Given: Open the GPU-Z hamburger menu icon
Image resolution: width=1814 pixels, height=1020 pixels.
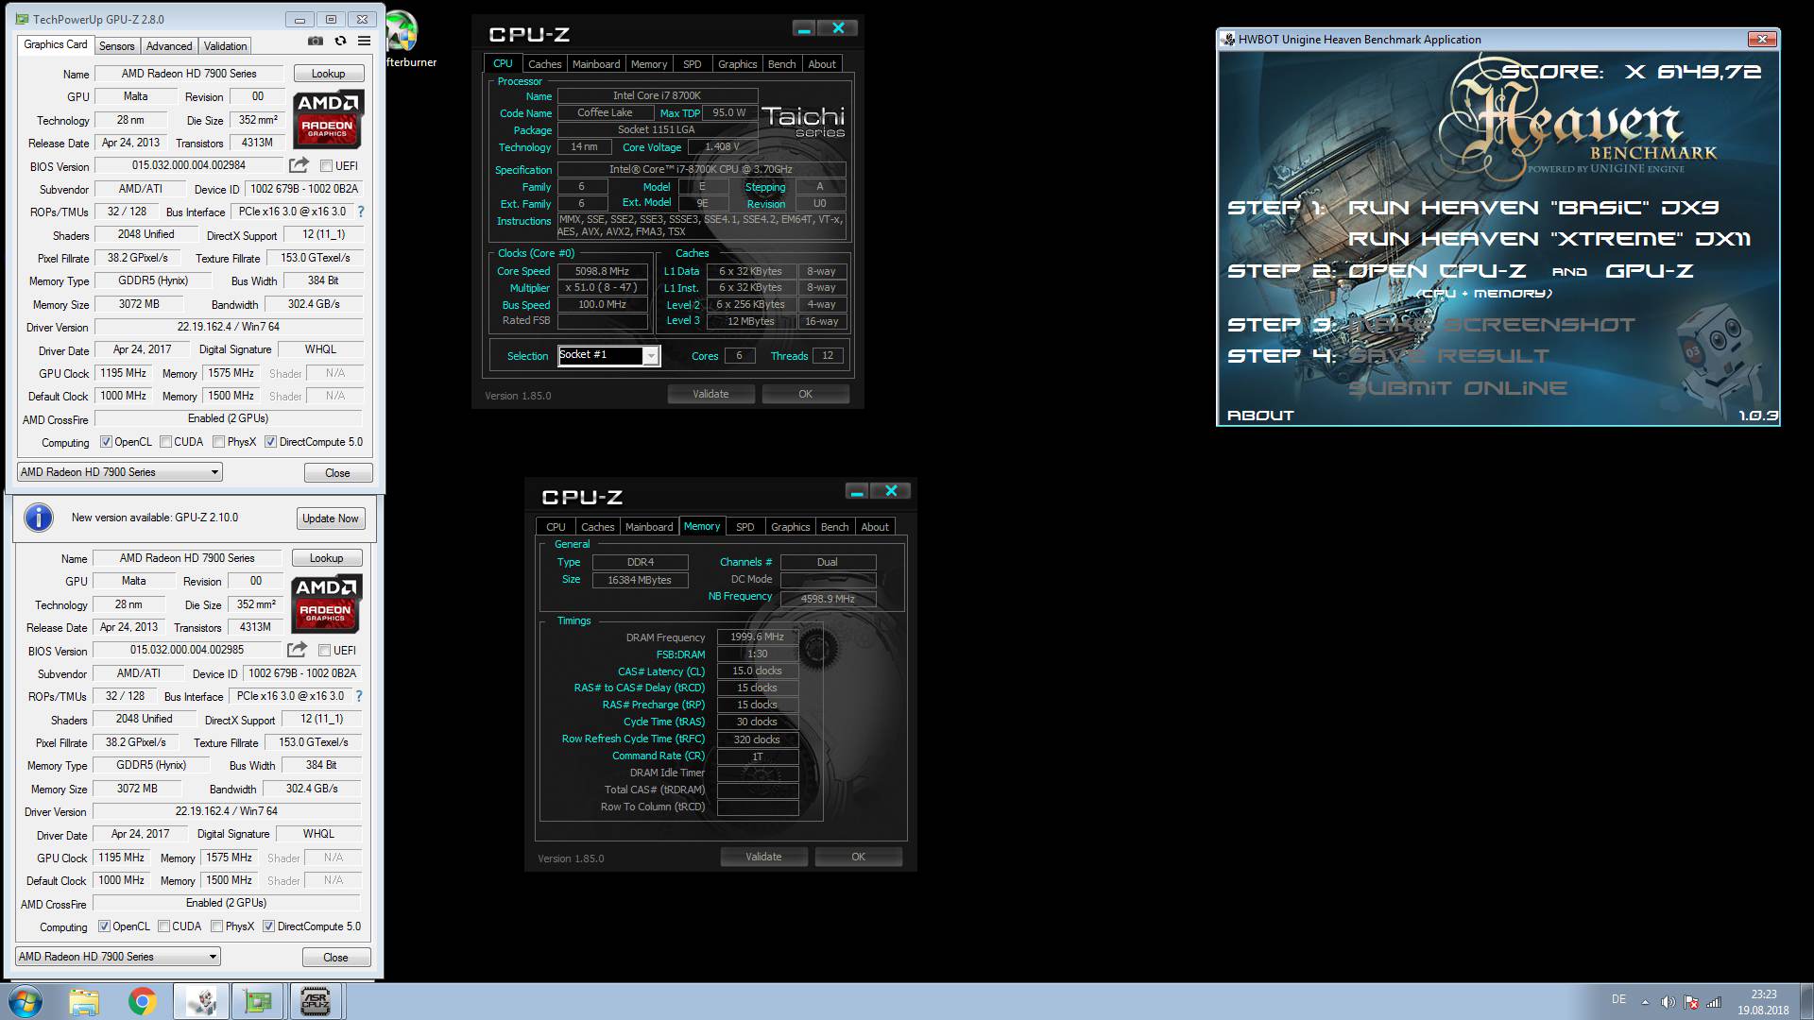Looking at the screenshot, I should (x=364, y=42).
